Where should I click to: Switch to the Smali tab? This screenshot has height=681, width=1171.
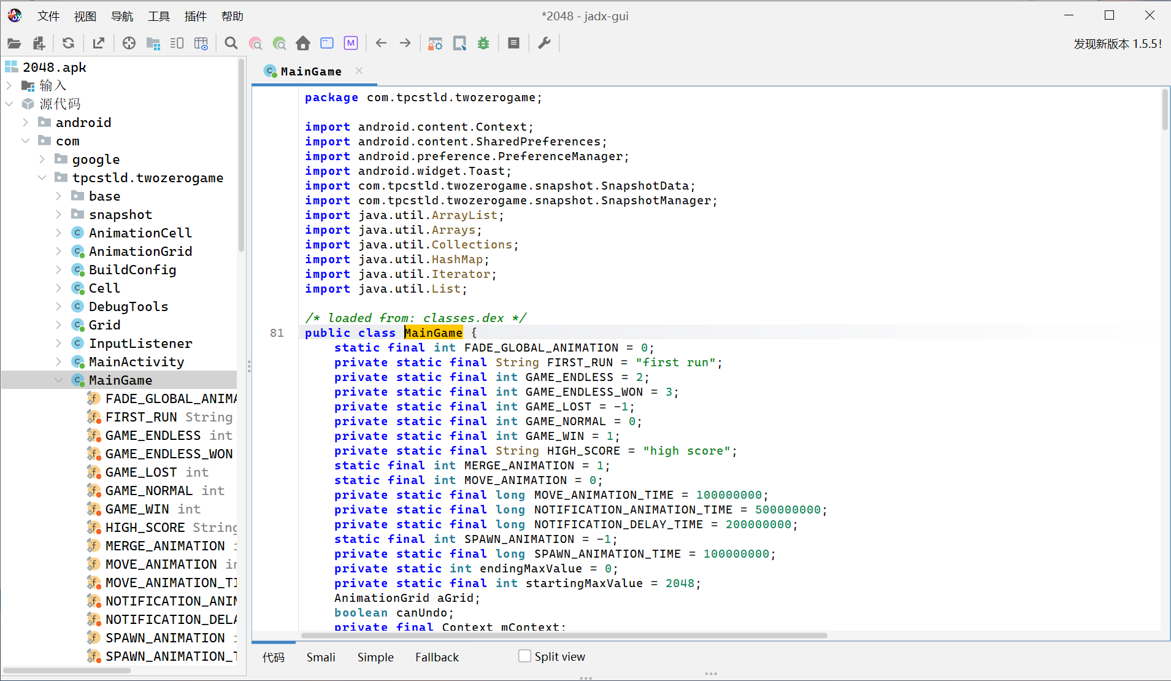(x=321, y=657)
